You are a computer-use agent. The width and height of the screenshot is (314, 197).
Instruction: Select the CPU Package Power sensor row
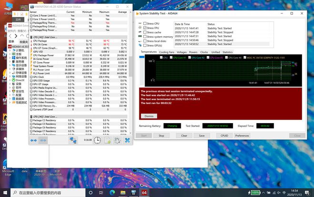pos(78,55)
